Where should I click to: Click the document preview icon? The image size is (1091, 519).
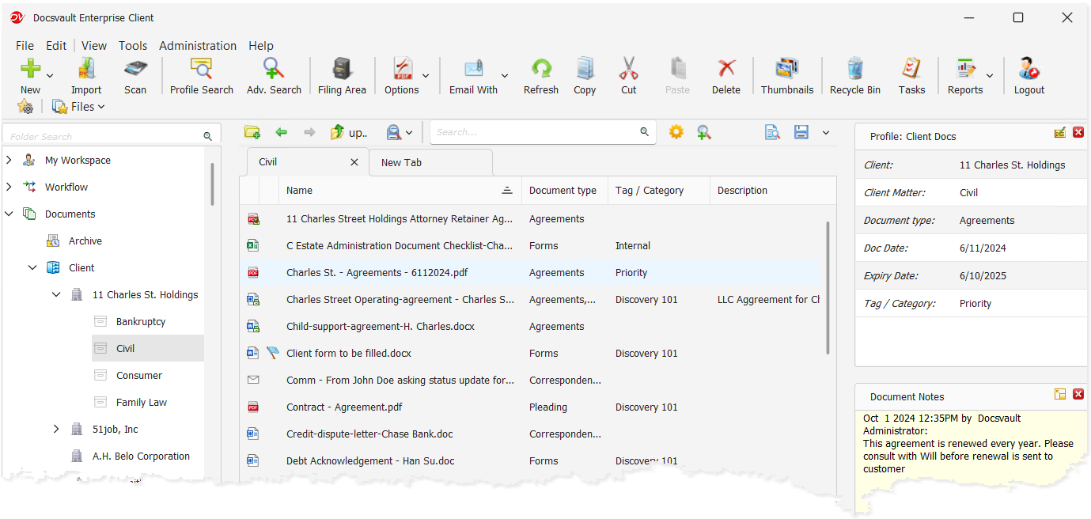(x=772, y=132)
